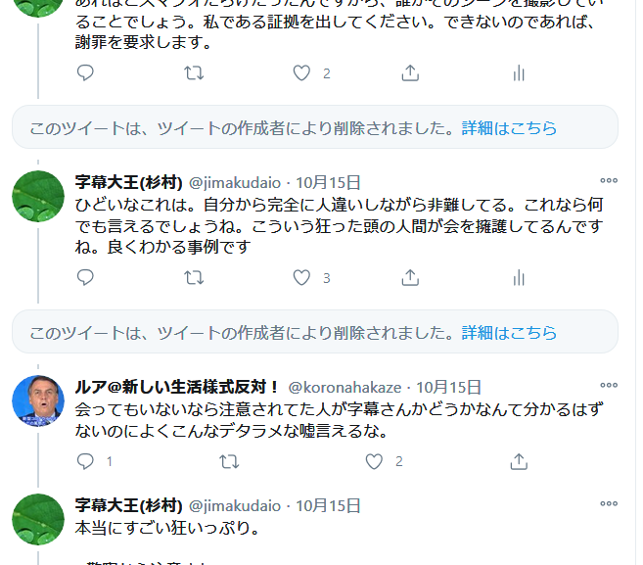643x565 pixels.
Task: Share the topmost tweet via share icon
Action: (x=410, y=73)
